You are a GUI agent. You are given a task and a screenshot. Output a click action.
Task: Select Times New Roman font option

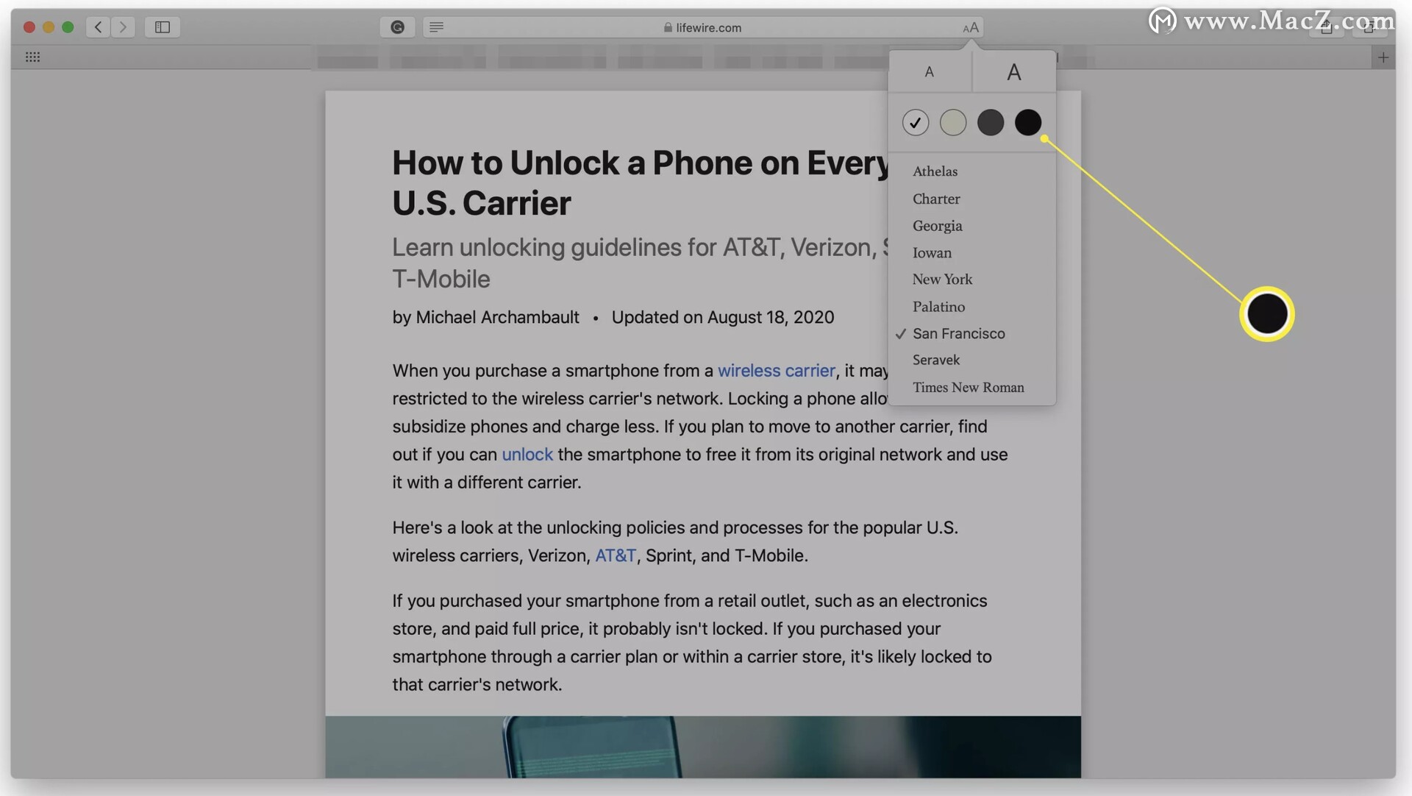(968, 387)
